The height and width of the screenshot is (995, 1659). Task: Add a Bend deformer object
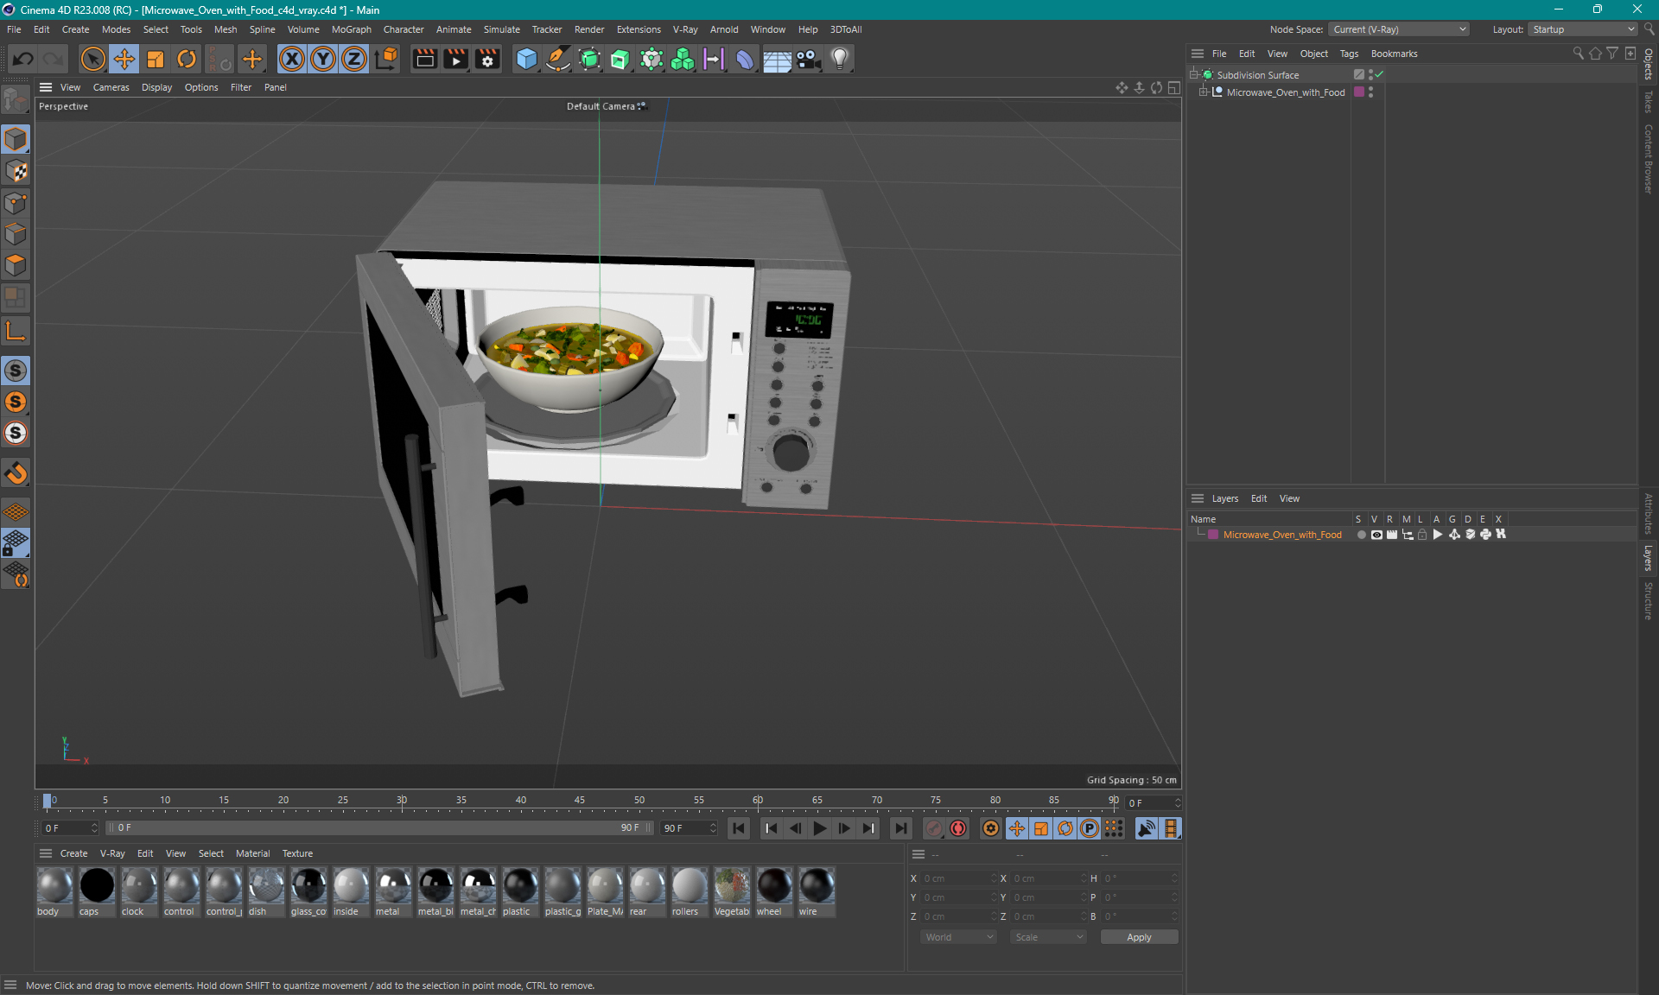745,59
